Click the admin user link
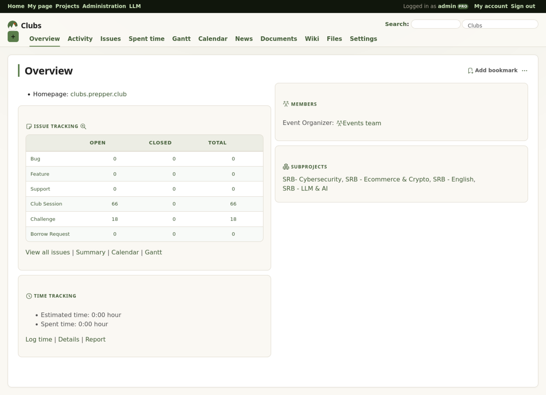Screen dimensions: 546x395 (x=447, y=6)
